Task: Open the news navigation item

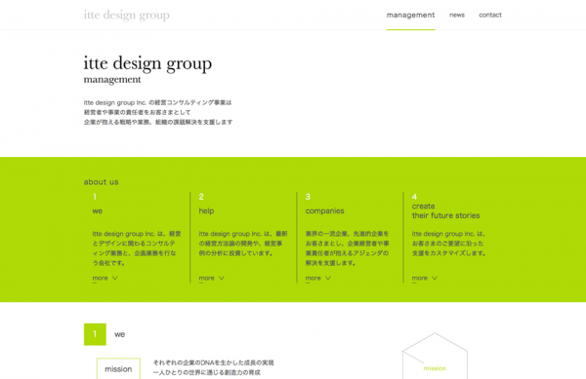Action: point(457,15)
